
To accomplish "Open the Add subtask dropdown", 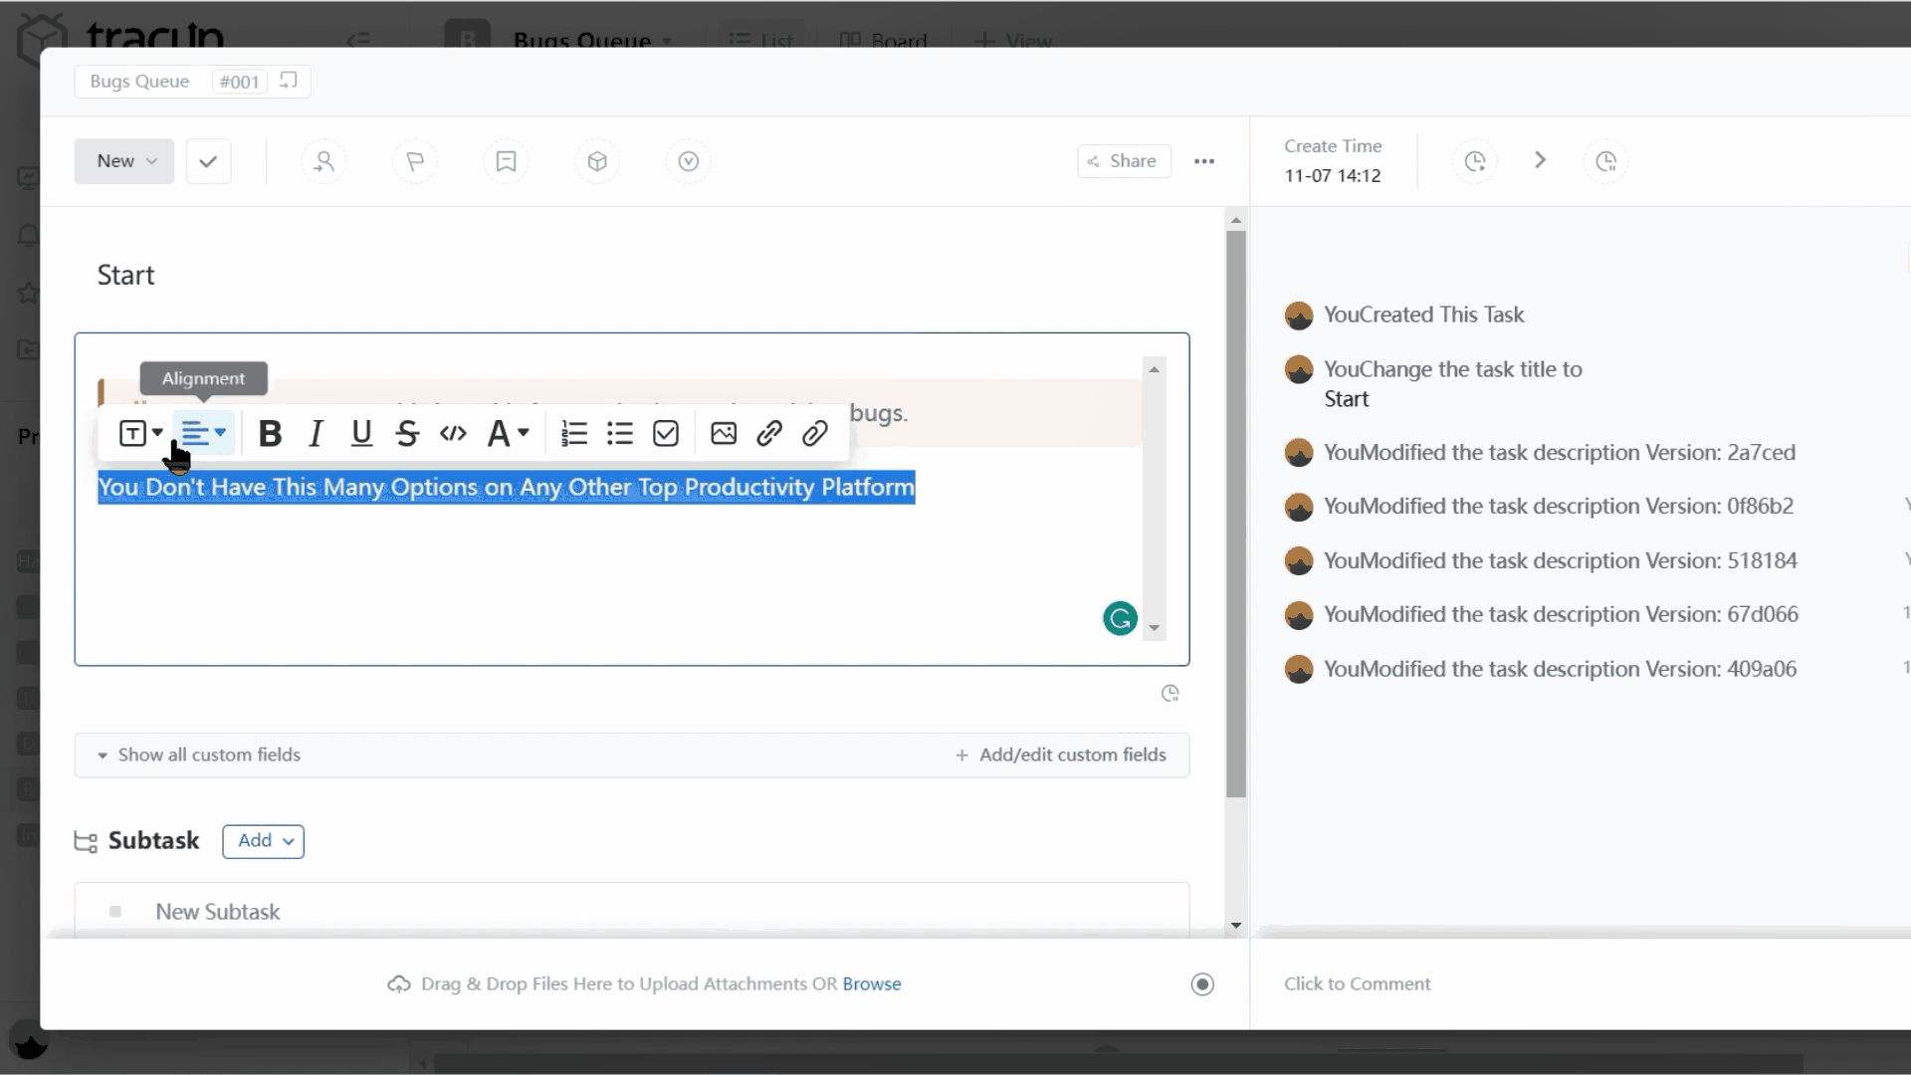I will tap(288, 841).
